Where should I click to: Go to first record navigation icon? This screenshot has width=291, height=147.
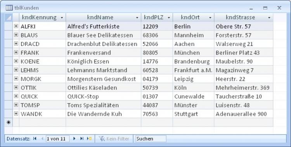(x=35, y=139)
